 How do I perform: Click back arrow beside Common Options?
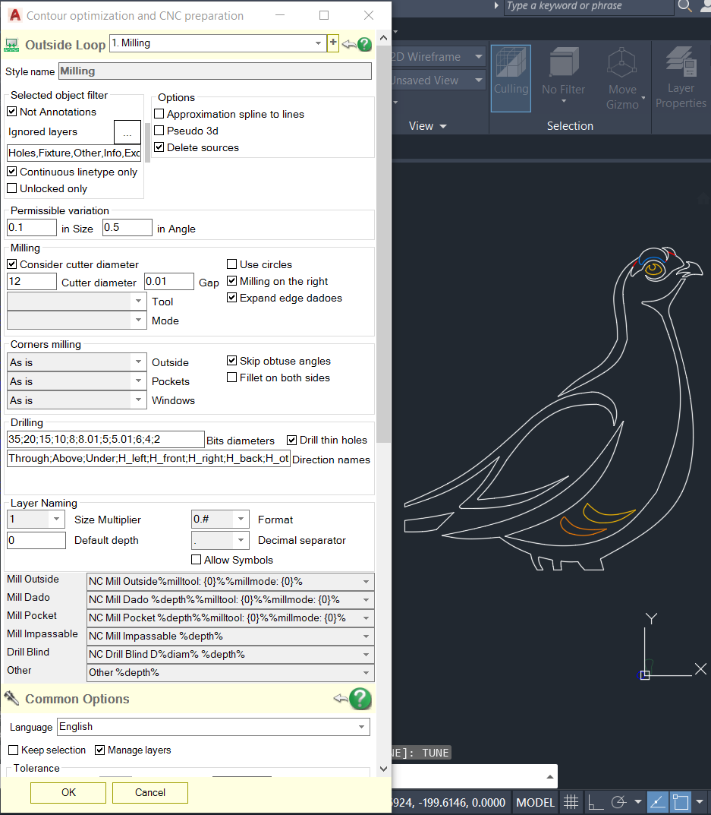pyautogui.click(x=341, y=698)
